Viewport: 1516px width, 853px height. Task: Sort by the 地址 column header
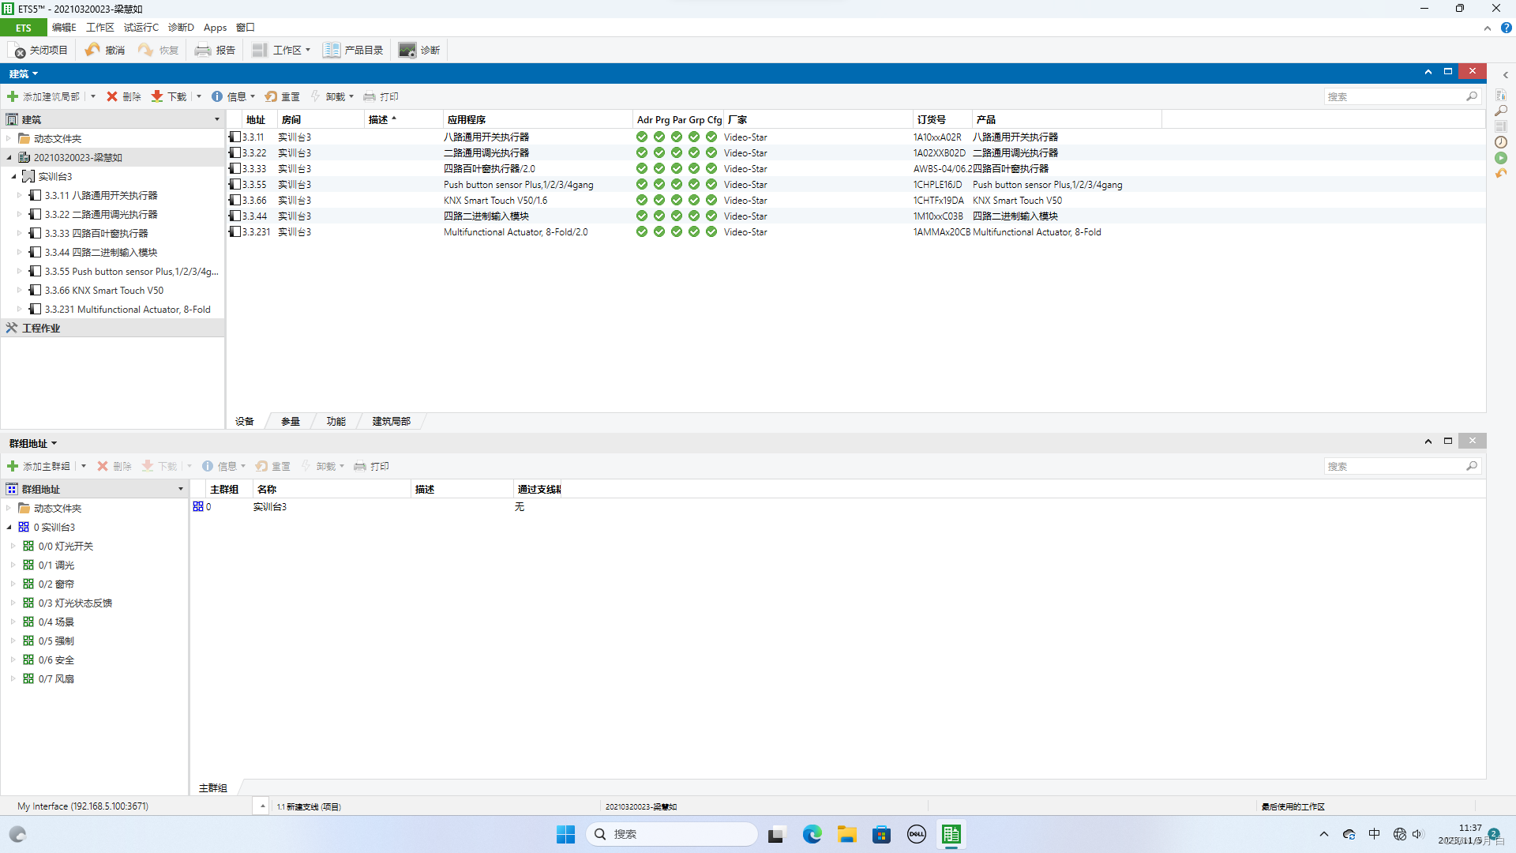click(x=255, y=119)
